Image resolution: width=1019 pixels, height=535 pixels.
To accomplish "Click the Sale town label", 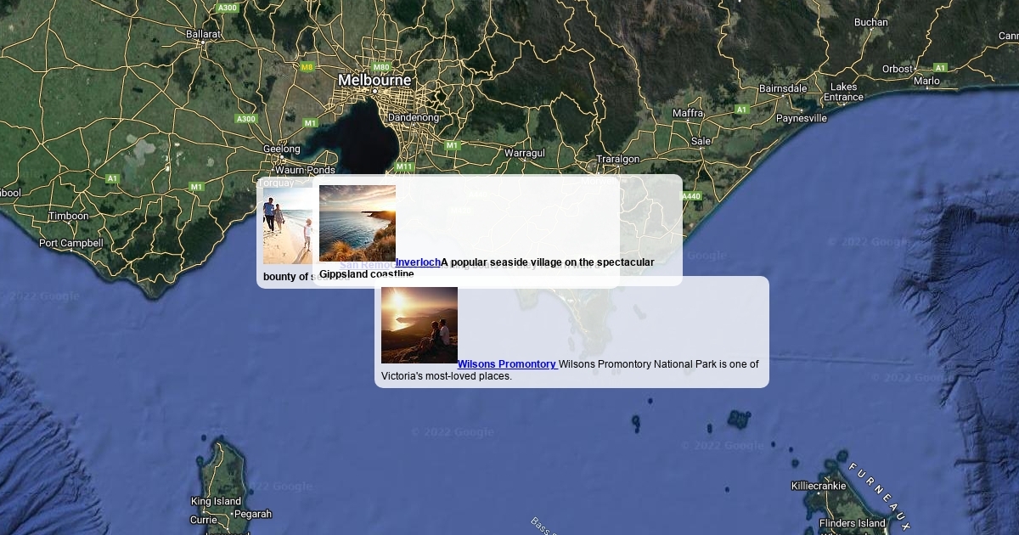I will point(701,141).
